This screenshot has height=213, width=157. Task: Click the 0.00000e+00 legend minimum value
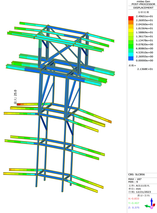coord(144,60)
